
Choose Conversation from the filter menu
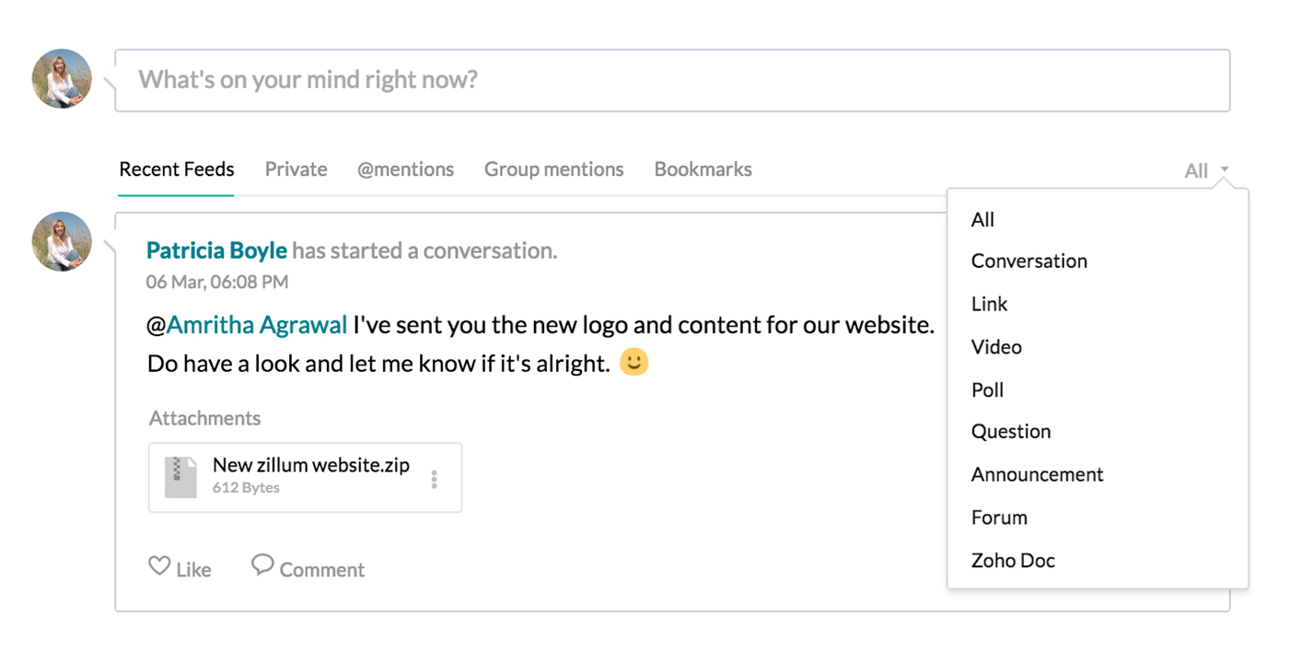click(x=1028, y=261)
